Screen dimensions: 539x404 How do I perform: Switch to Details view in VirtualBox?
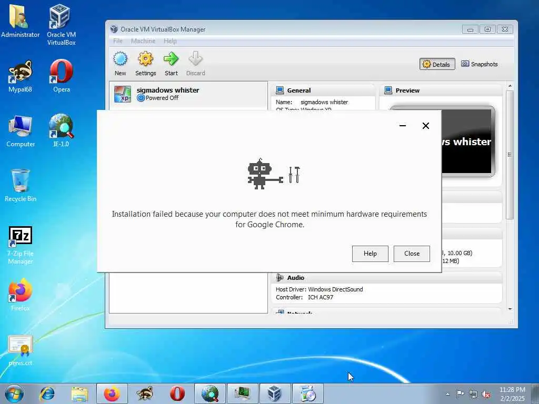437,64
